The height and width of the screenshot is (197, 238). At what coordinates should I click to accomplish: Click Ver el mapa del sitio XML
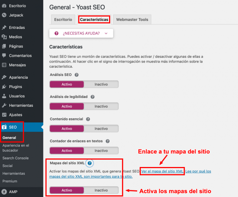point(162,171)
